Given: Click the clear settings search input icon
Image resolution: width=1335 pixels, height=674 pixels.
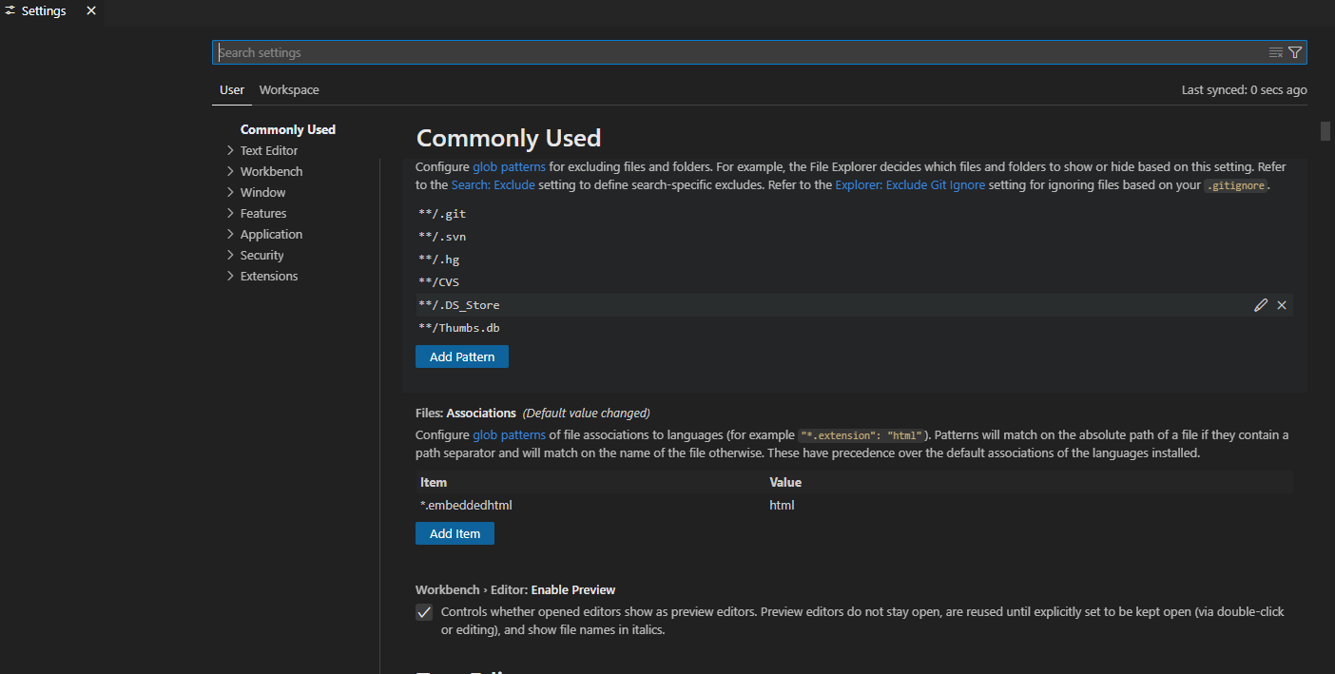Looking at the screenshot, I should [1276, 52].
